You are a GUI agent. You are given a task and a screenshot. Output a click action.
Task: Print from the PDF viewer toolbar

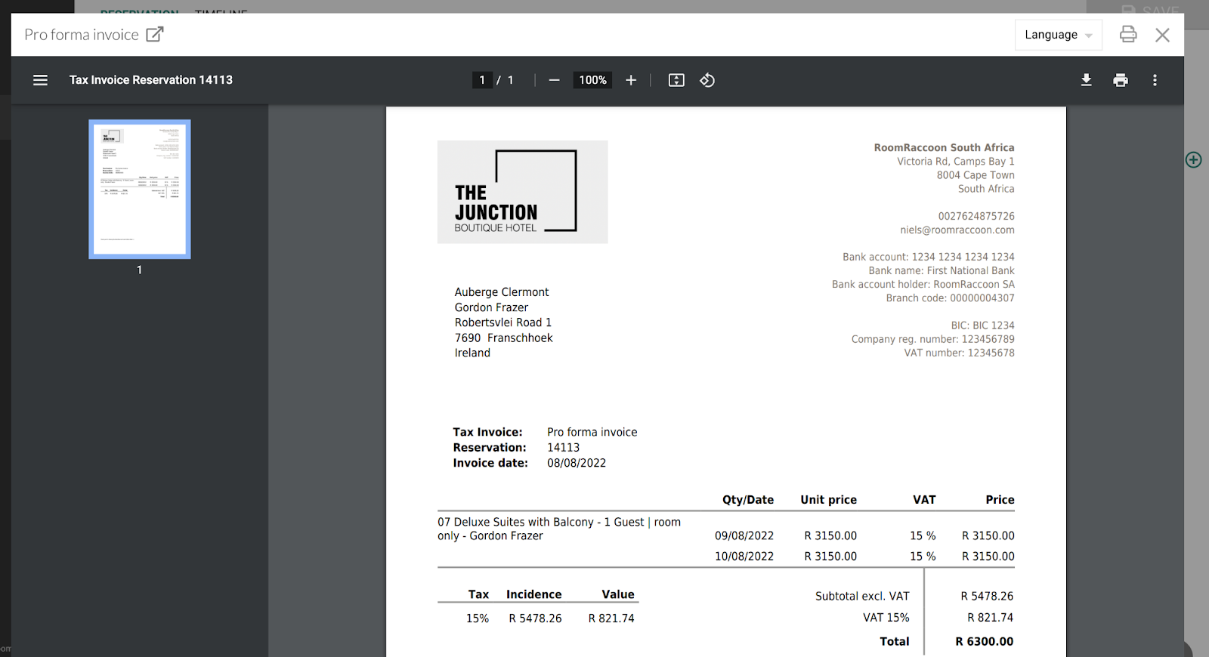1121,80
